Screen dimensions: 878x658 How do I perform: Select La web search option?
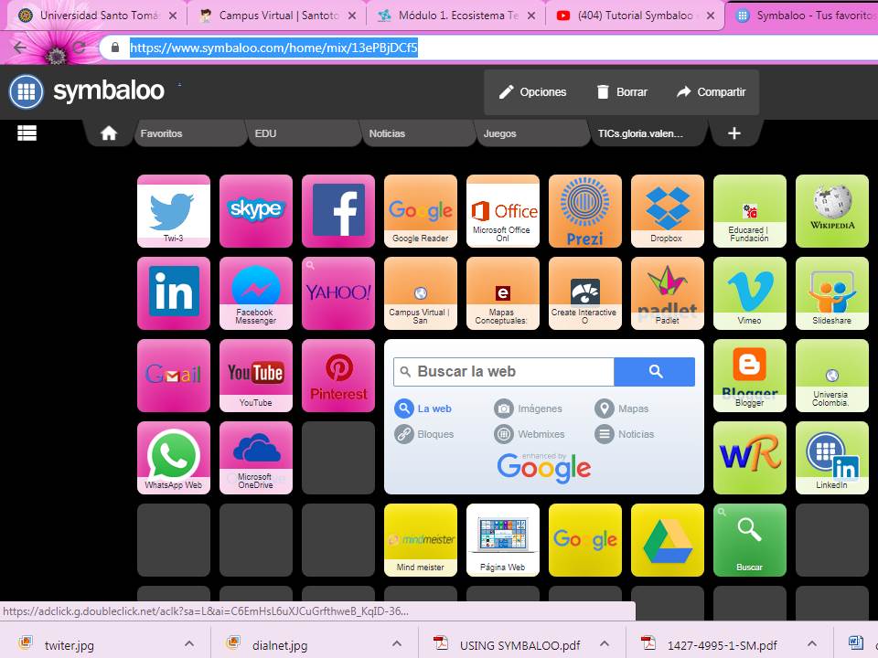tap(423, 409)
